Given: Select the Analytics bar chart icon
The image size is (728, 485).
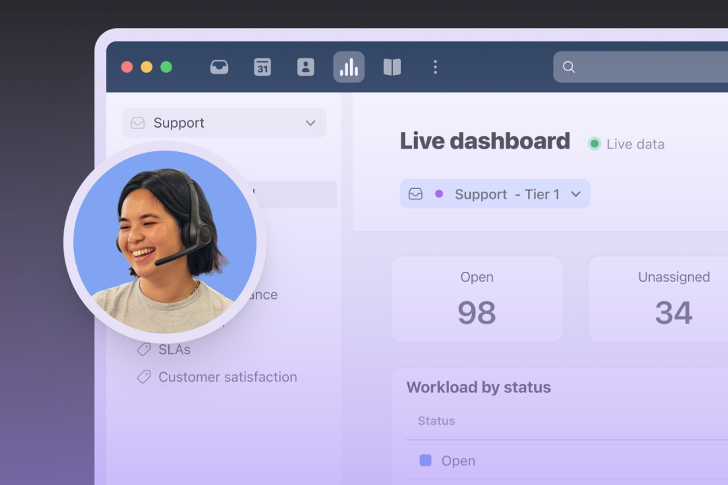Looking at the screenshot, I should tap(349, 67).
